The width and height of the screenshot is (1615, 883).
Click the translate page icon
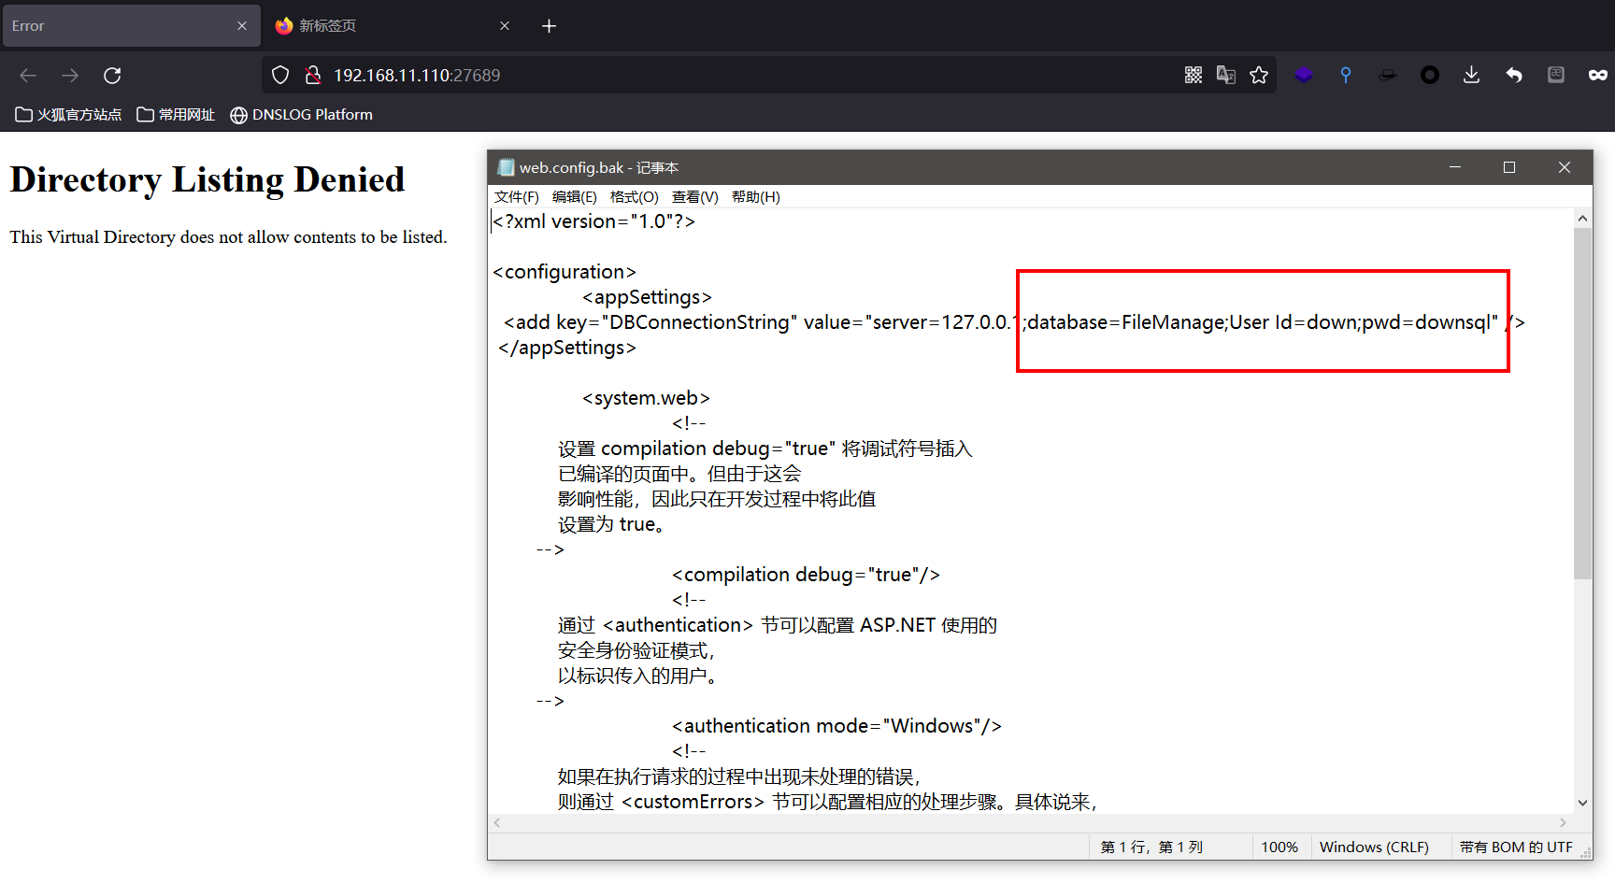click(x=1226, y=75)
